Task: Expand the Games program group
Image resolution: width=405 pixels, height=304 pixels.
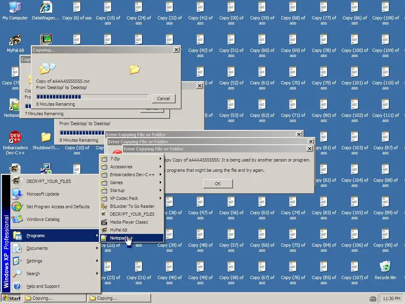Action: pos(132,182)
